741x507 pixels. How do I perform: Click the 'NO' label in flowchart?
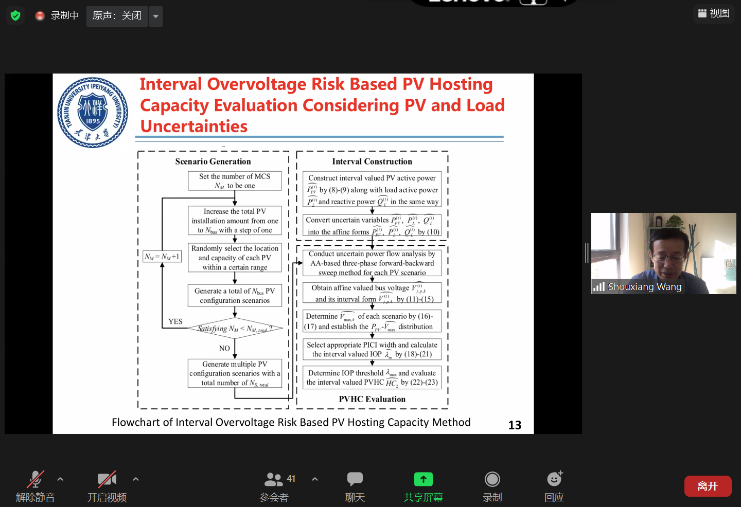(x=224, y=348)
